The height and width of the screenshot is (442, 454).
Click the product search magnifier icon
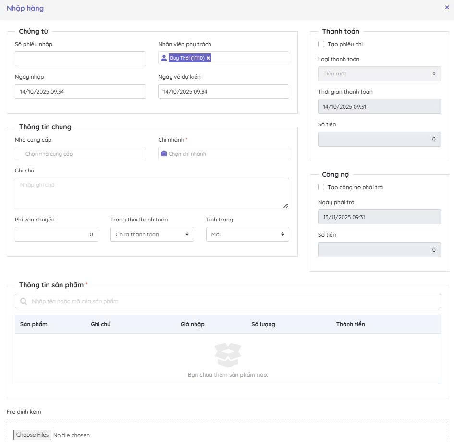click(24, 301)
